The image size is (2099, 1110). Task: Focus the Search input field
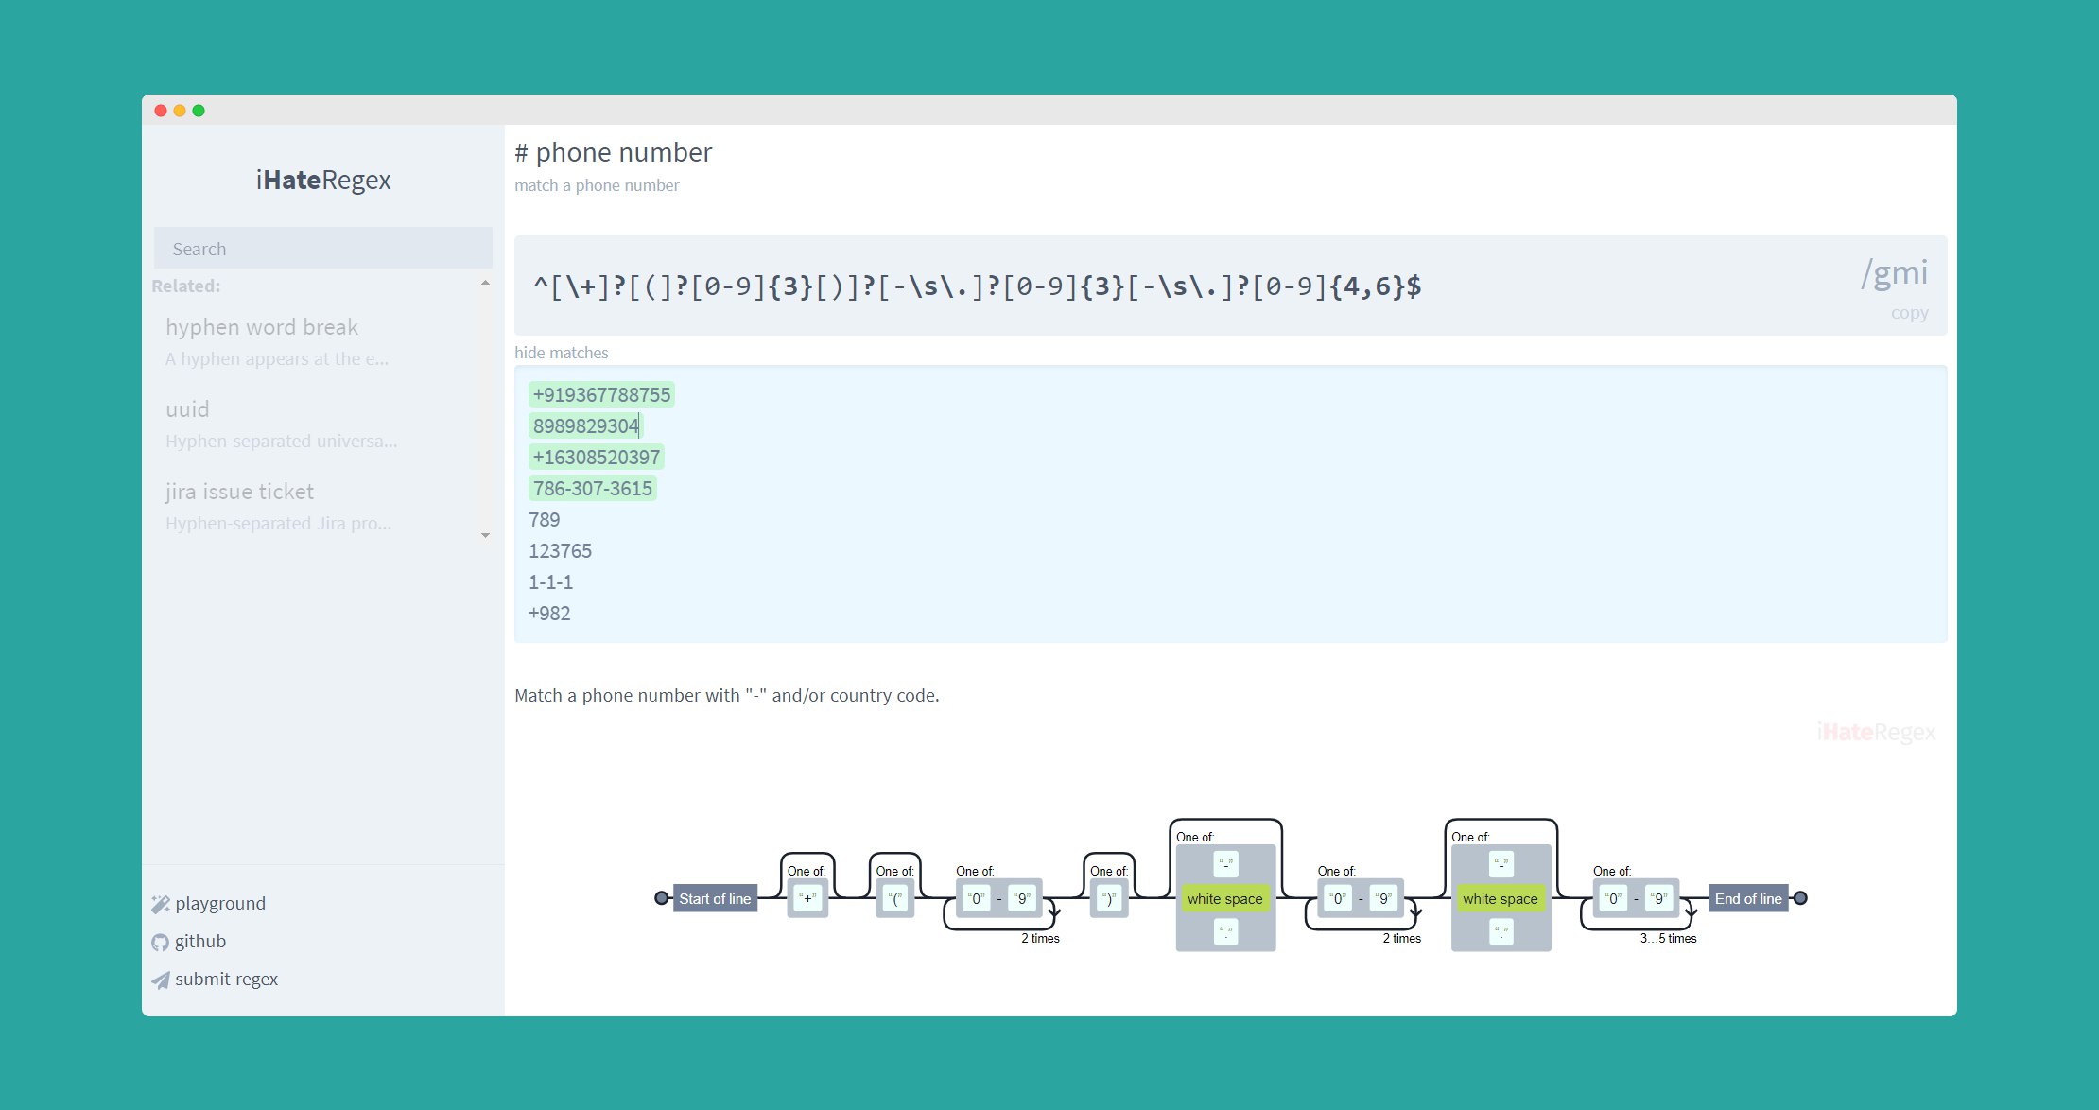coord(323,249)
